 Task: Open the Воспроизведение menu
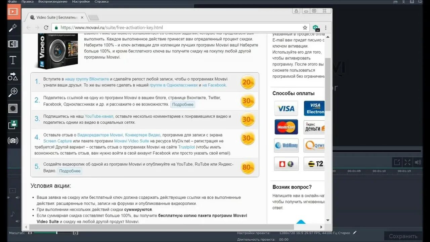click(53, 2)
